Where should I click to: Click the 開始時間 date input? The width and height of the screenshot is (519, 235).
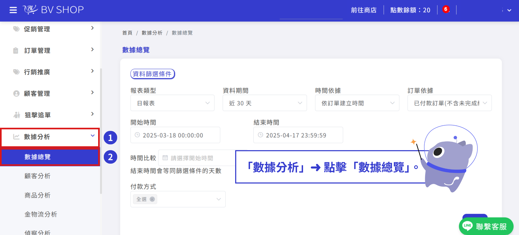tap(175, 135)
